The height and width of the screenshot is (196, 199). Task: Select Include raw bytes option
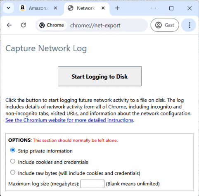13,172
